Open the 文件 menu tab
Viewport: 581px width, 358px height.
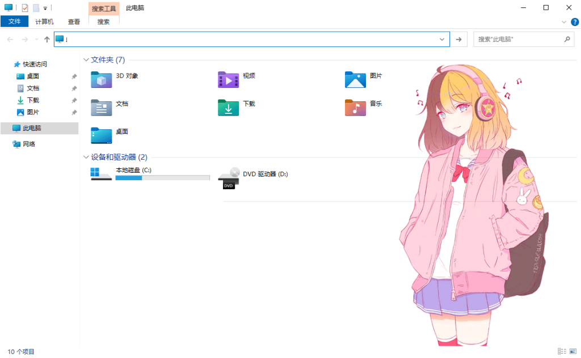[x=14, y=22]
